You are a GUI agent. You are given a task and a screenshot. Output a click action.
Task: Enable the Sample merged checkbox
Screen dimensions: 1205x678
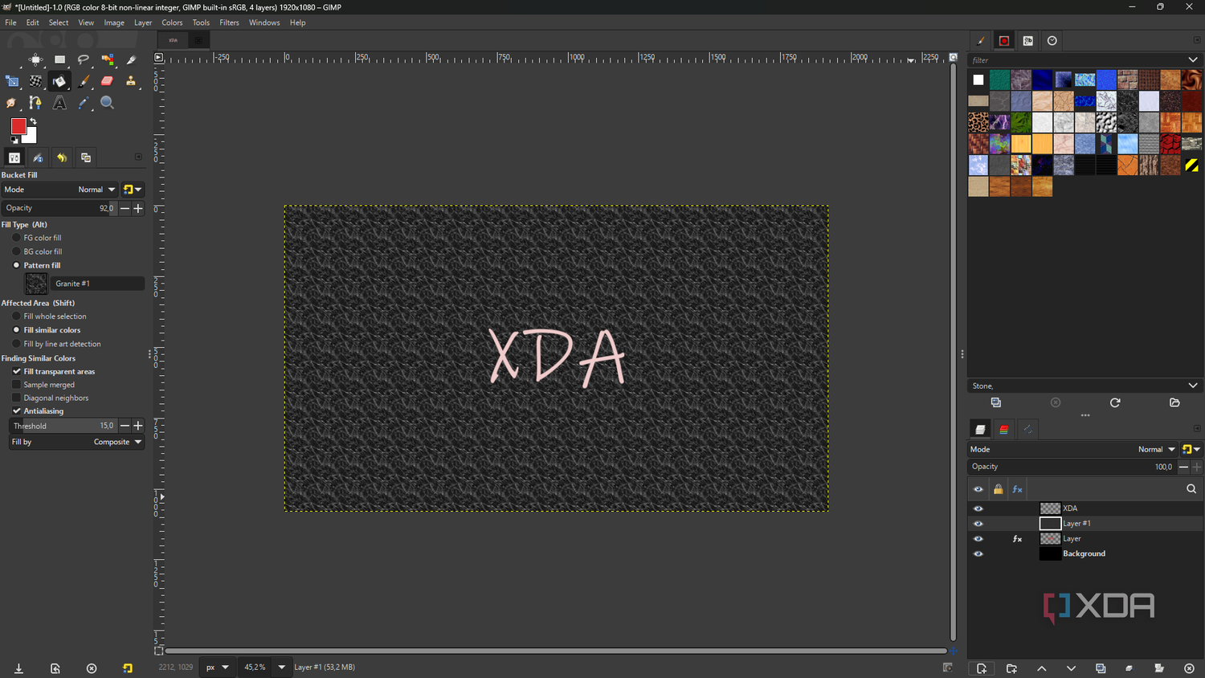[x=16, y=385]
